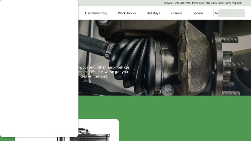The image size is (251, 141).
Task: Open the Work Trucks menu
Action: (127, 13)
